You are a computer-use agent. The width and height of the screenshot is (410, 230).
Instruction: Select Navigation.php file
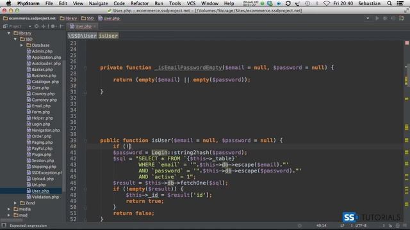(43, 130)
